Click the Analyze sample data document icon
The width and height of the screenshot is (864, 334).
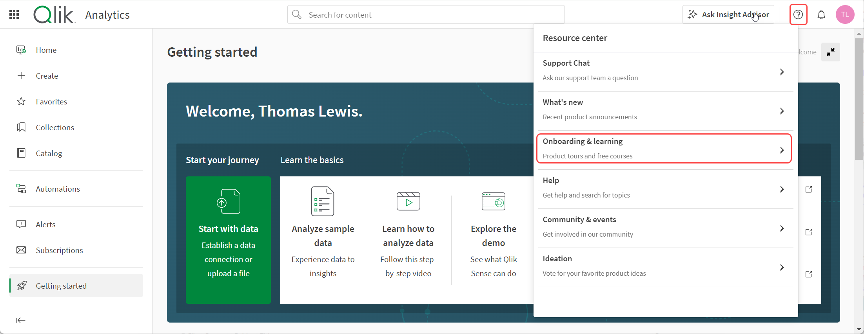pos(323,201)
